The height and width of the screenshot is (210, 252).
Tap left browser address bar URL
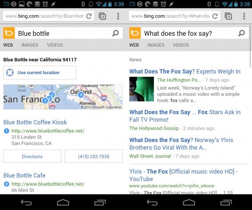[44, 16]
